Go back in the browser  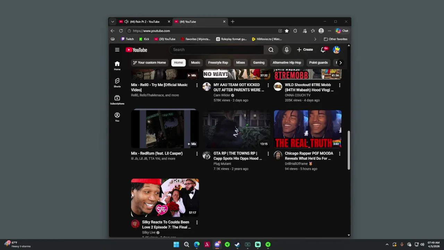pos(112,31)
